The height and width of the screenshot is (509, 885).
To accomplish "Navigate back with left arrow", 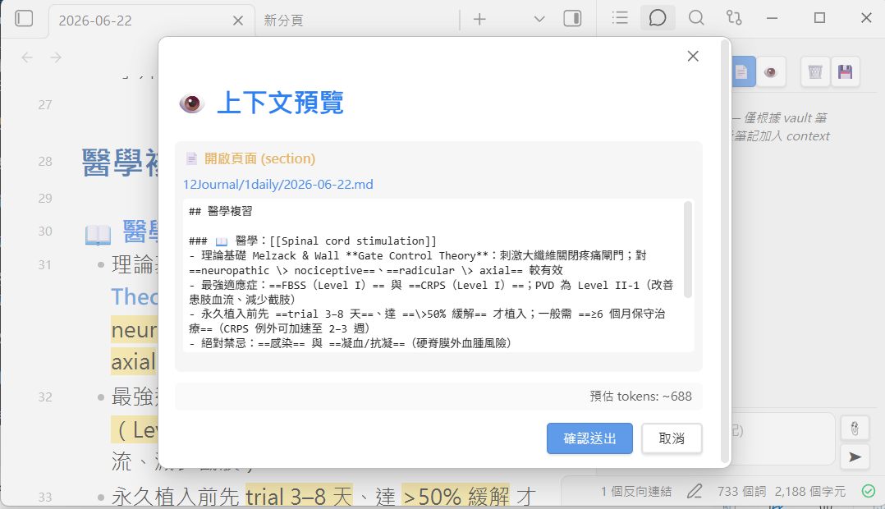I will [x=27, y=57].
